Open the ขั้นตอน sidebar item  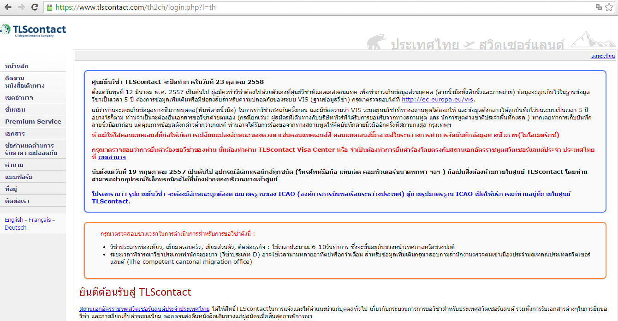[15, 110]
